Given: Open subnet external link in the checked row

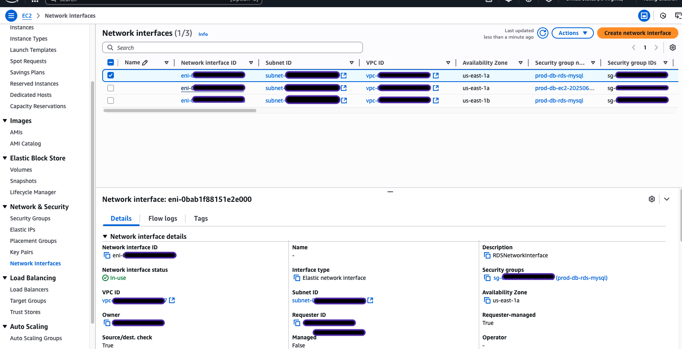Looking at the screenshot, I should pos(344,76).
